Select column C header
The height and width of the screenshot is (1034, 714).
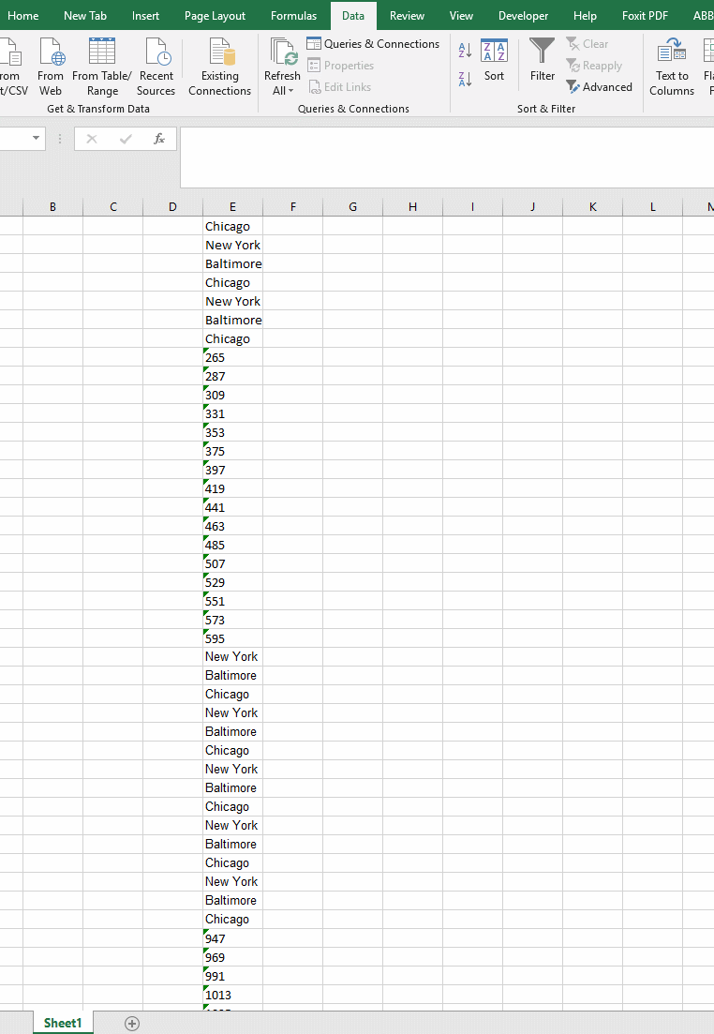pos(112,207)
